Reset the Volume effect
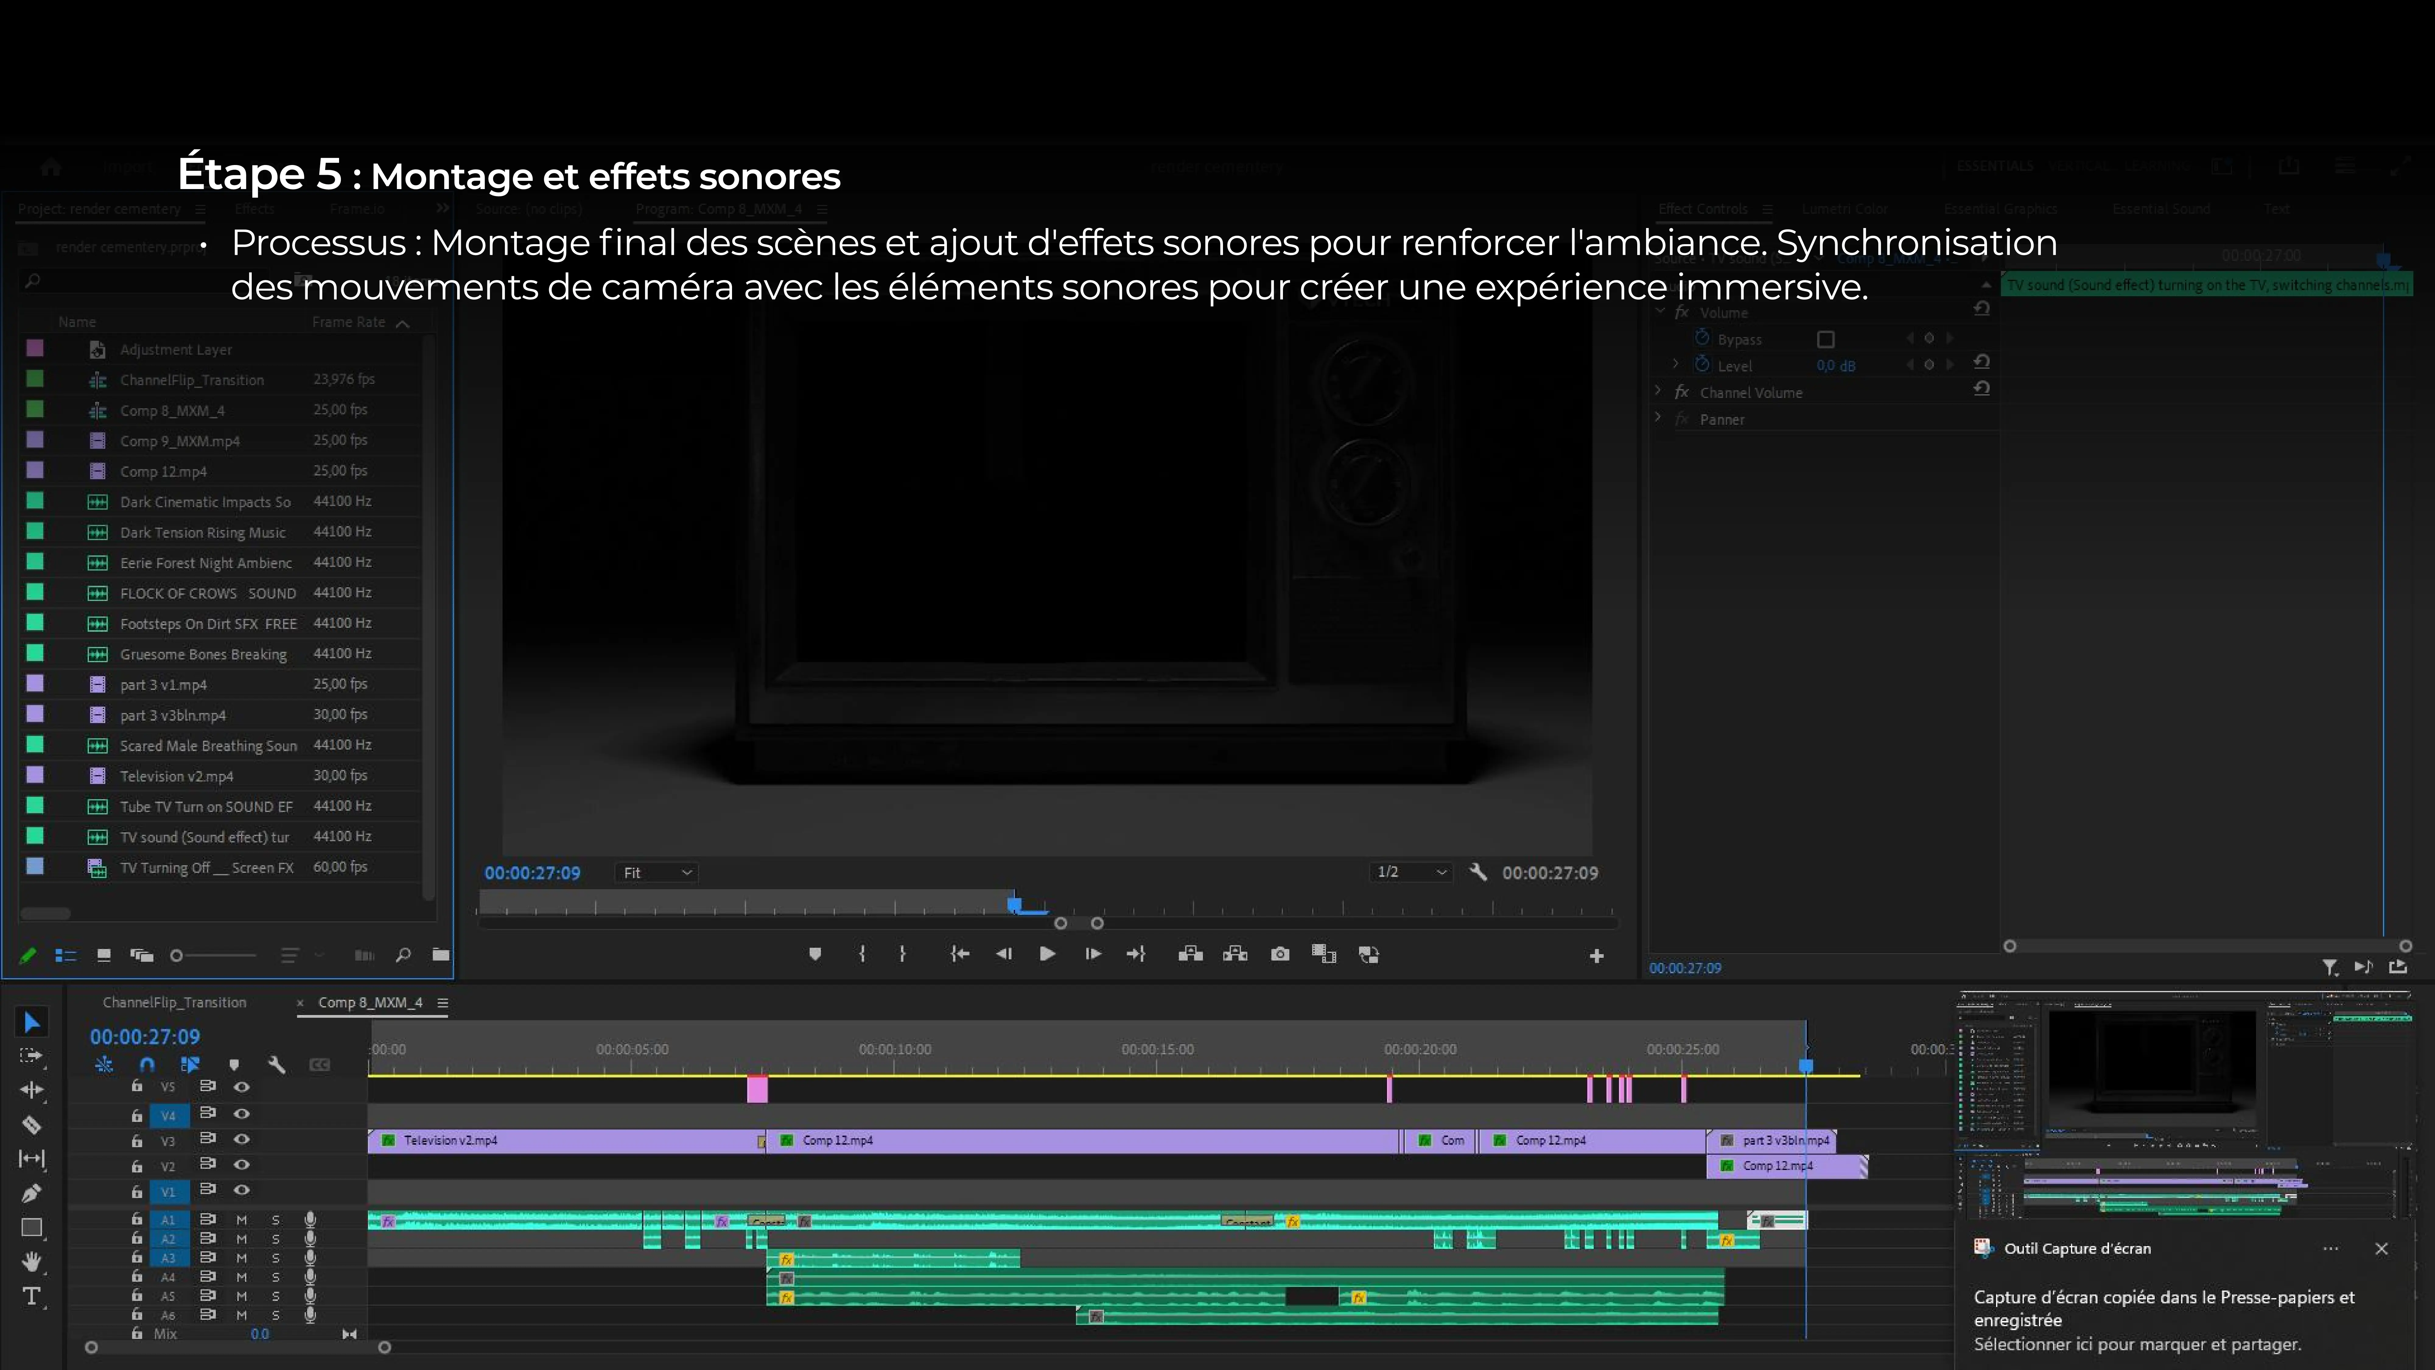The width and height of the screenshot is (2435, 1370). [1982, 308]
